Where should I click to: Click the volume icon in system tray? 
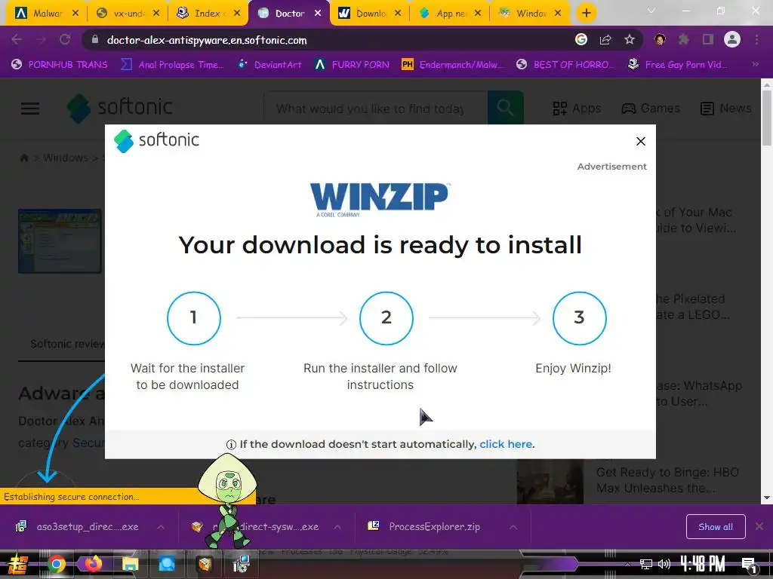pos(664,564)
